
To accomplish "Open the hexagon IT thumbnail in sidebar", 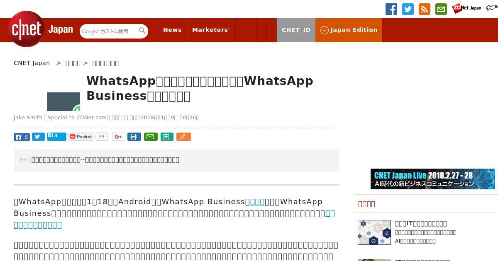I will click(x=374, y=232).
